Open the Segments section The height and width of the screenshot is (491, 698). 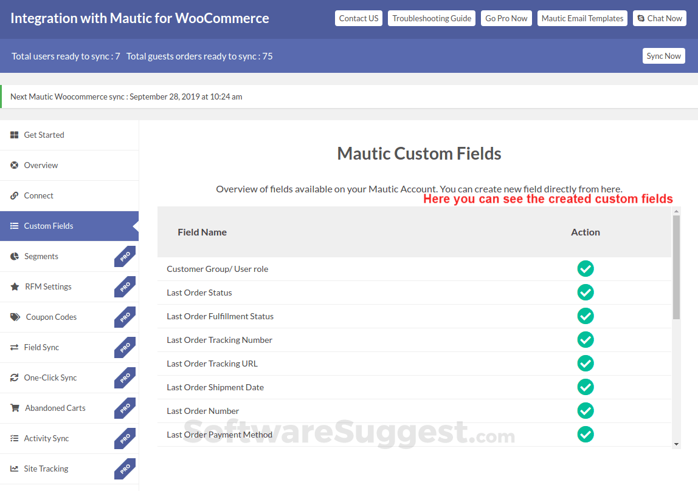pos(69,256)
